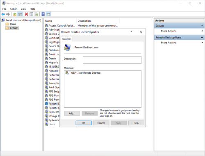Click the Users group icon in list
Viewport: 205px width, 156px height.
click(x=46, y=124)
